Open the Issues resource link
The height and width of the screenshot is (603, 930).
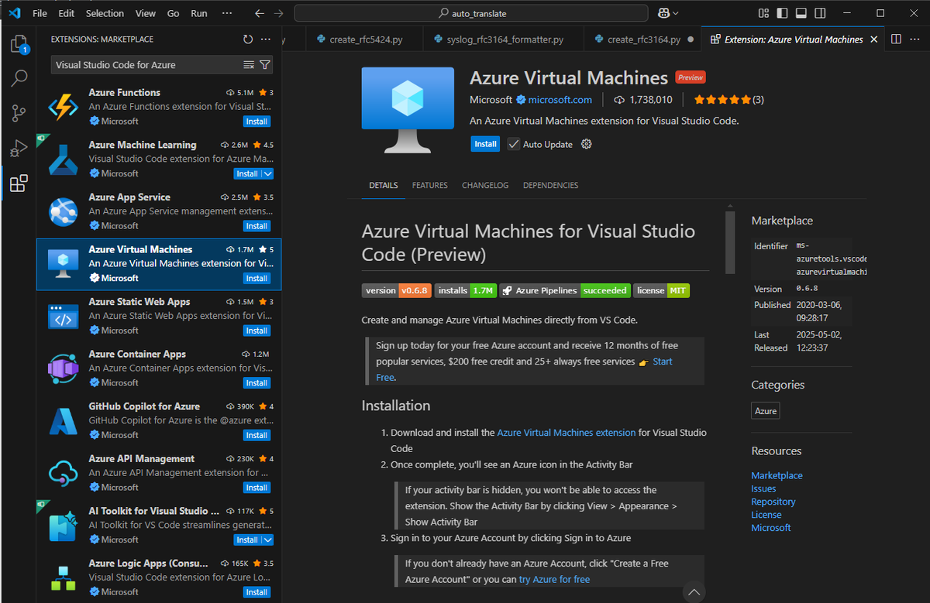763,488
